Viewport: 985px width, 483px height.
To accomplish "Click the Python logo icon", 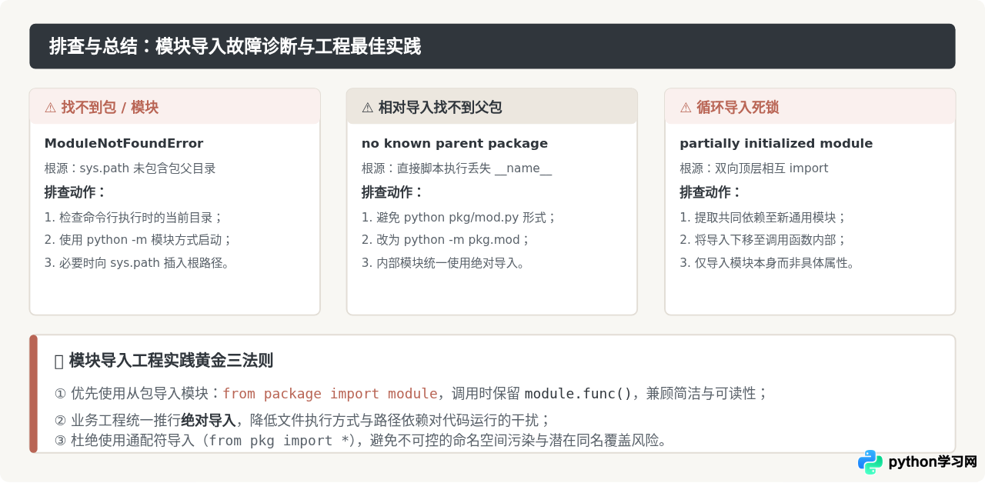I will [x=870, y=462].
